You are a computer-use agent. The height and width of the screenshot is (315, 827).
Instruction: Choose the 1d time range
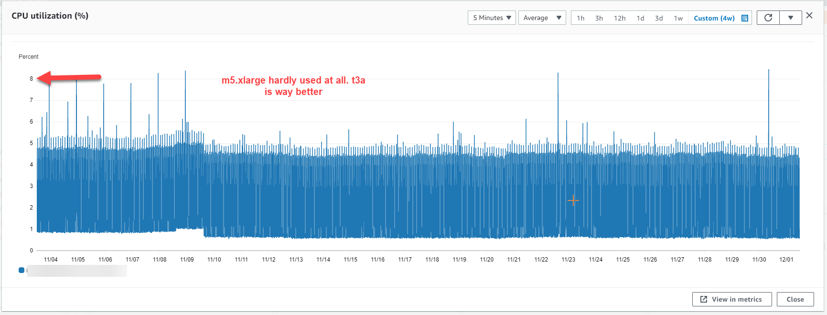[x=640, y=18]
